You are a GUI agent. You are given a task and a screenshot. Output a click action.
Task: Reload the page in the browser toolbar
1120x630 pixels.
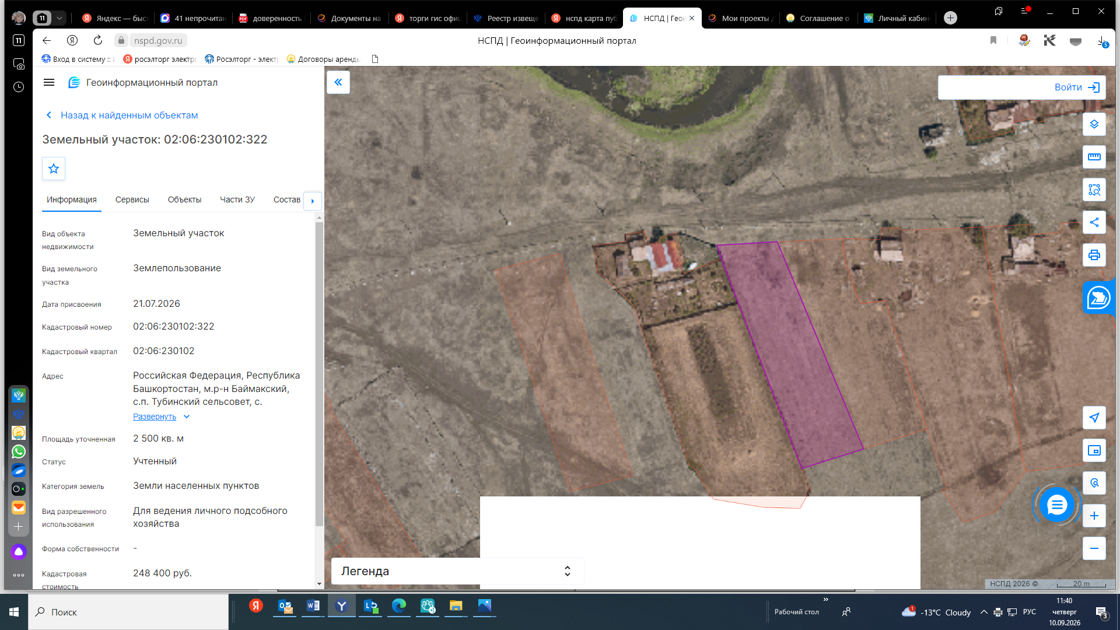[x=98, y=40]
